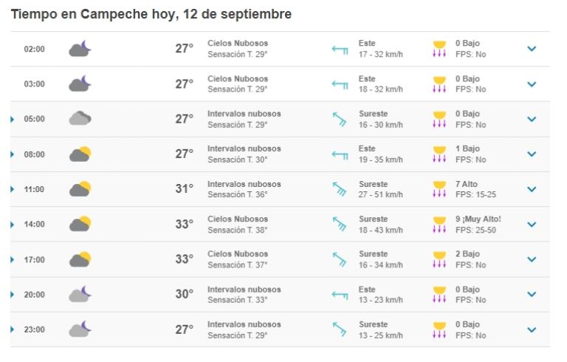The height and width of the screenshot is (362, 567).
Task: Click the east wind arrow at 08:00
Action: (340, 154)
